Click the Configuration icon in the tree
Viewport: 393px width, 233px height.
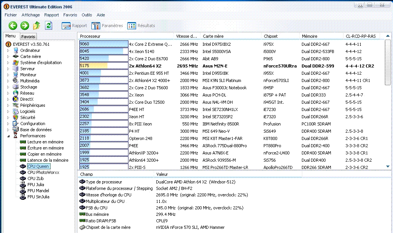click(16, 124)
